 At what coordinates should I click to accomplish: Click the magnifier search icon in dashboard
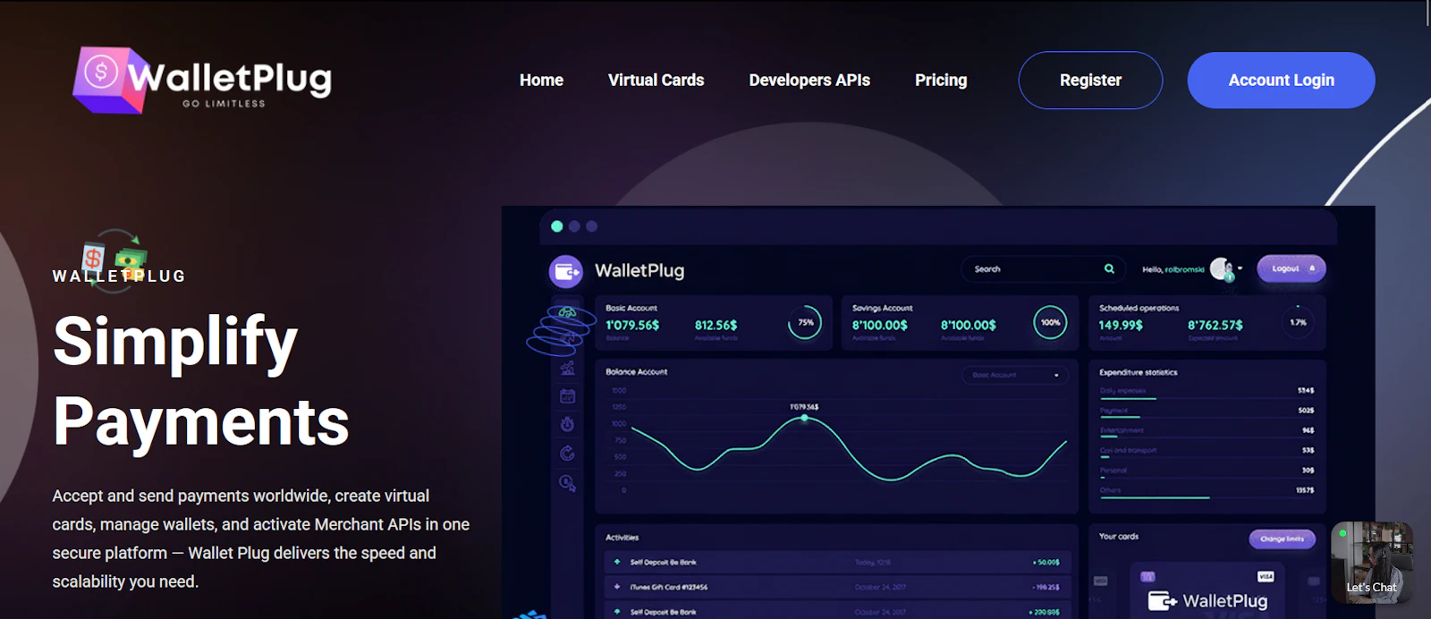(x=1109, y=268)
